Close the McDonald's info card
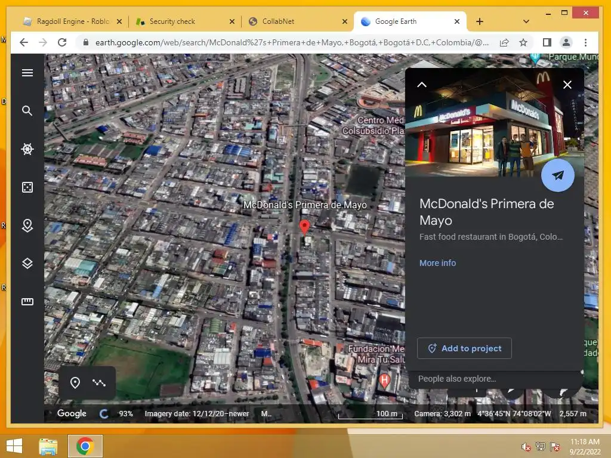Image resolution: width=611 pixels, height=458 pixels. coord(567,85)
